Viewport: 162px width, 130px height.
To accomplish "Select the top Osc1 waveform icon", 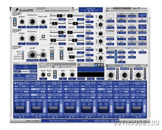I will [x=15, y=19].
